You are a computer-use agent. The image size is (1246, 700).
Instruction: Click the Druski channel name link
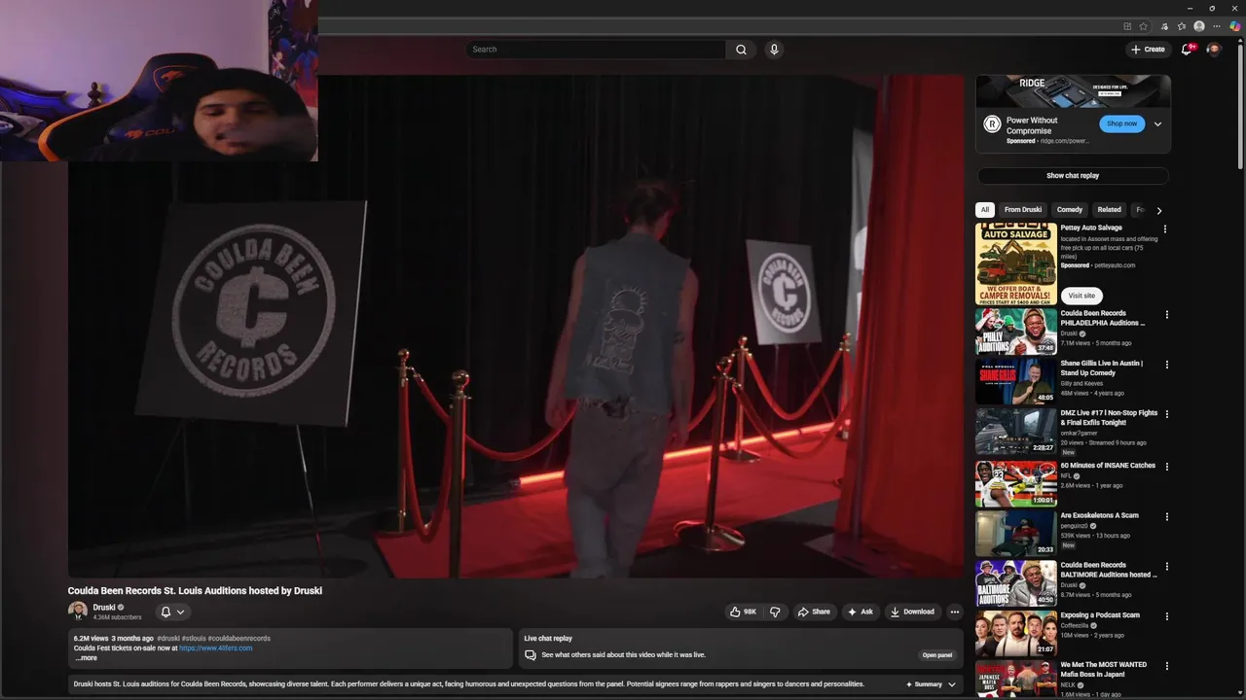click(x=104, y=607)
